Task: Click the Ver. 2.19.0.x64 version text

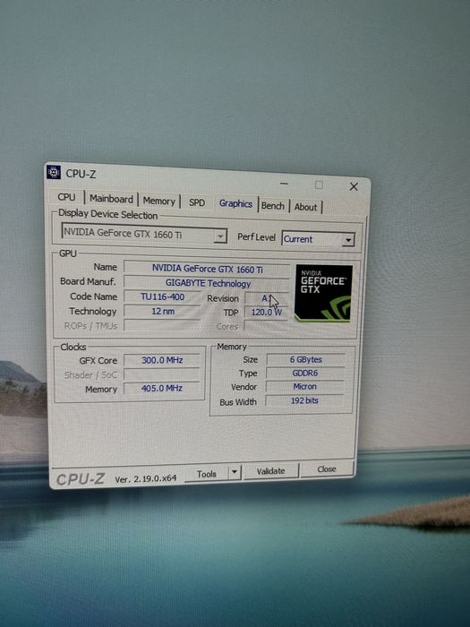Action: pyautogui.click(x=145, y=478)
